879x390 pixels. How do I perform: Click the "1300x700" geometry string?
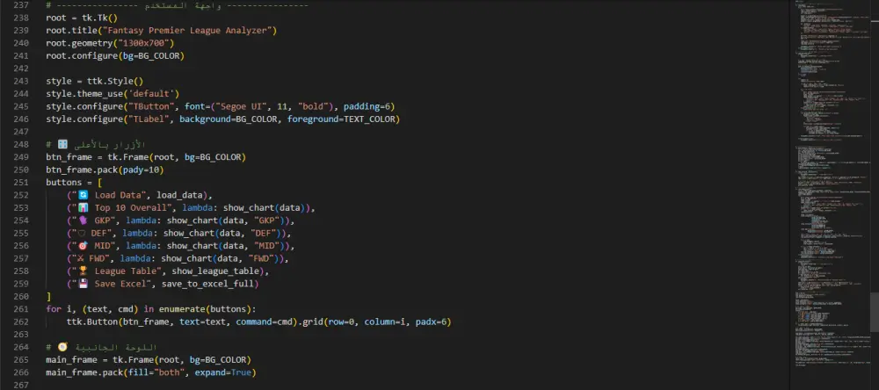click(143, 43)
